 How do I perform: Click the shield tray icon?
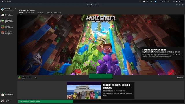[151, 1]
